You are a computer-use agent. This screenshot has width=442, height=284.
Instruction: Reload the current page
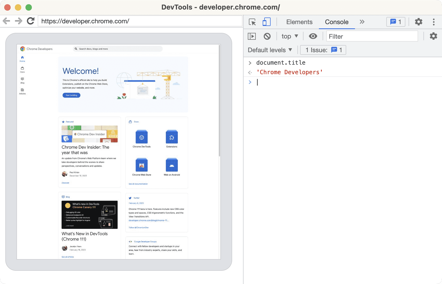tap(30, 21)
